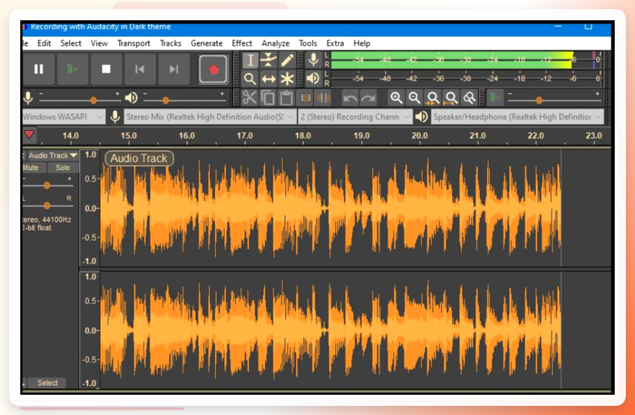Open the Tracks menu
This screenshot has width=635, height=415.
click(x=171, y=43)
